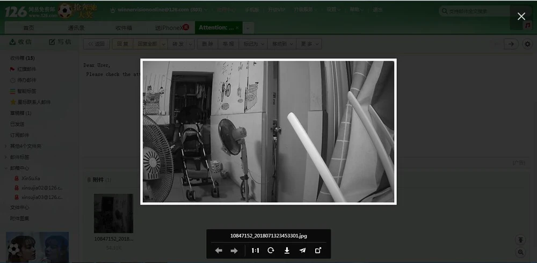Click the 退出 logout link

click(x=378, y=10)
